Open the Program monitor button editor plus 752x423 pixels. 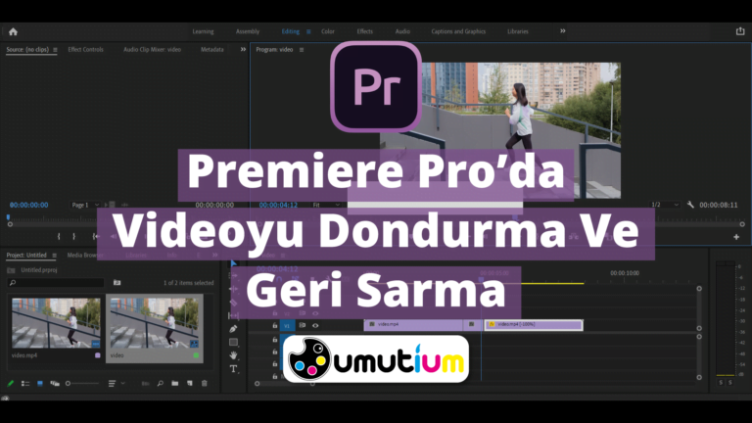coord(736,237)
